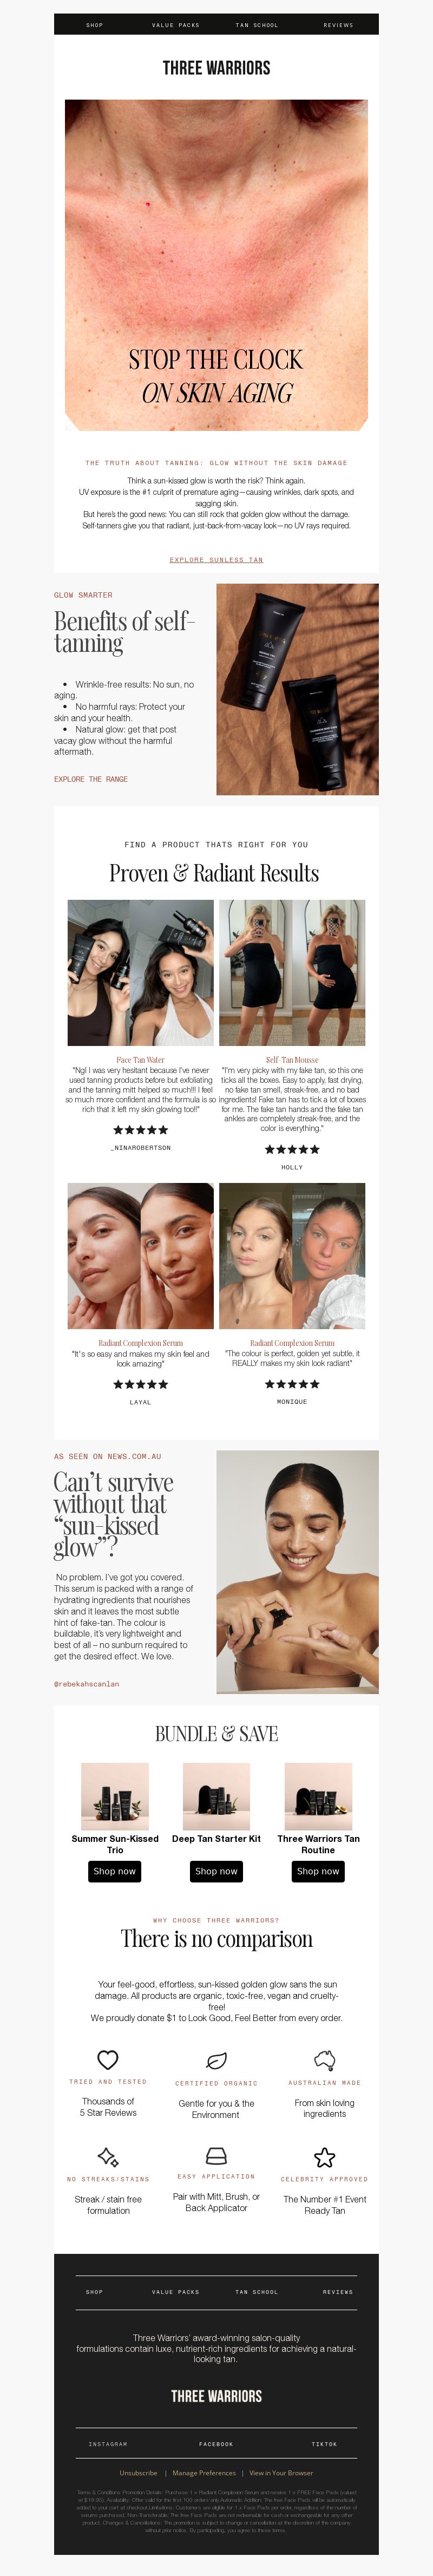Click the star icon above Celebrity Approved
The width and height of the screenshot is (433, 2576).
point(324,2156)
